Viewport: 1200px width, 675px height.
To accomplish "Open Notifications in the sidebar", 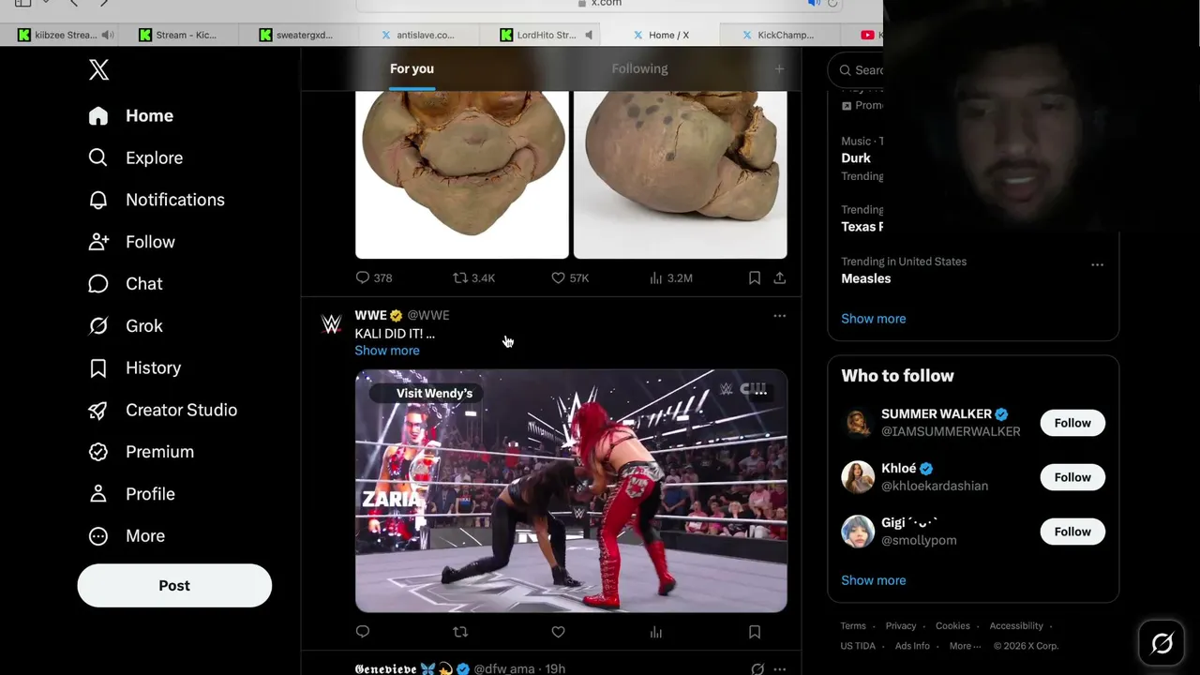I will (x=157, y=200).
